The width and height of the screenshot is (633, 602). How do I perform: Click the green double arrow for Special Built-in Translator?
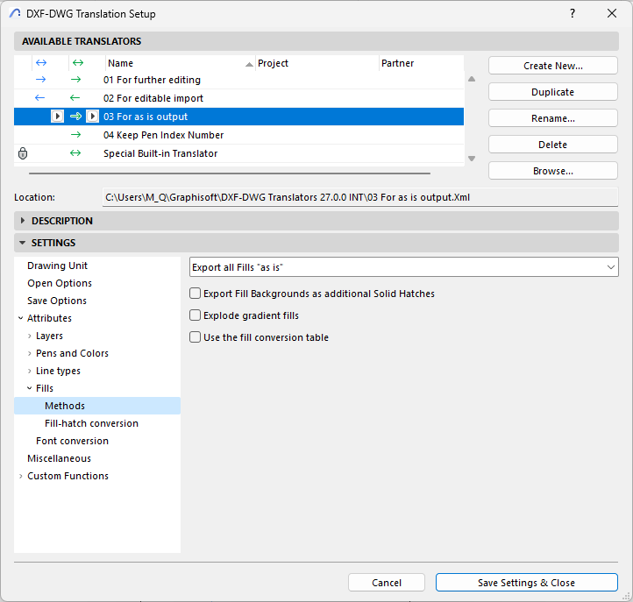75,153
